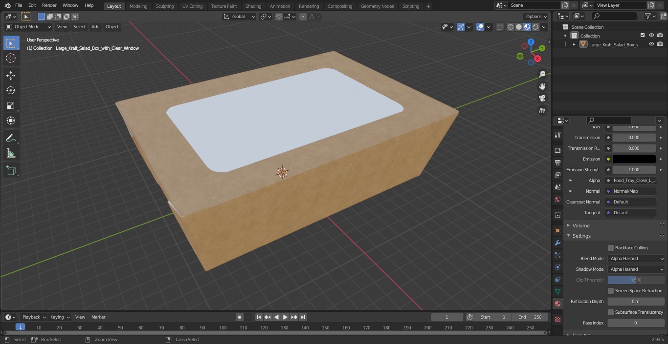
Task: Select the Scale tool
Action: (11, 105)
